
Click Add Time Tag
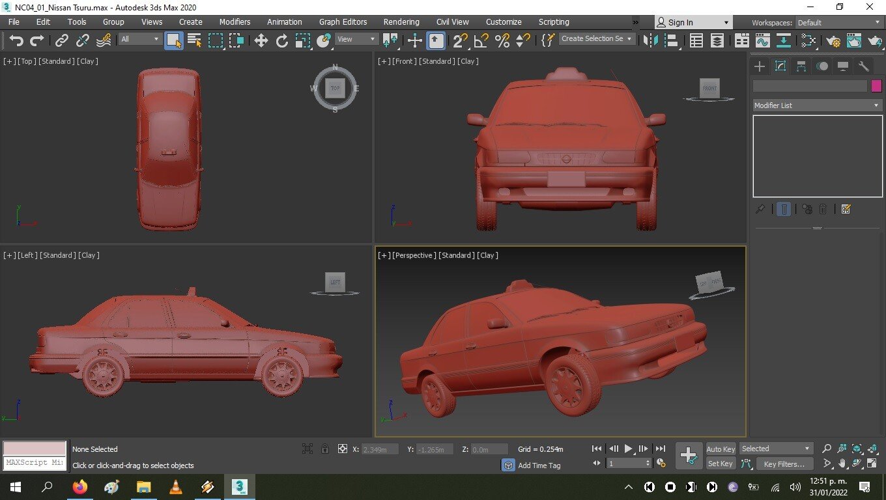(539, 465)
